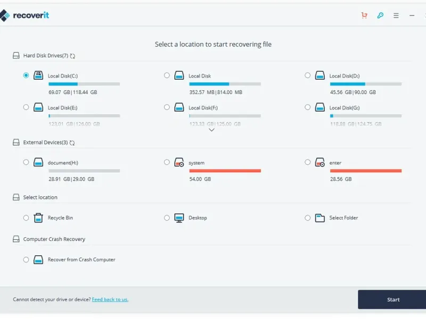Open the Feed back to us link
Screen dimensions: 426x319
click(110, 299)
